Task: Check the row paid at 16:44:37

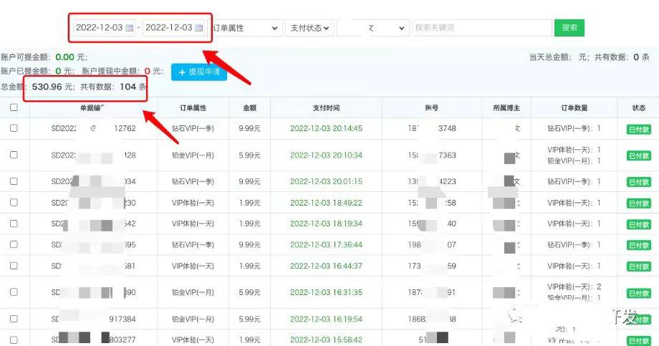Action: [x=14, y=266]
